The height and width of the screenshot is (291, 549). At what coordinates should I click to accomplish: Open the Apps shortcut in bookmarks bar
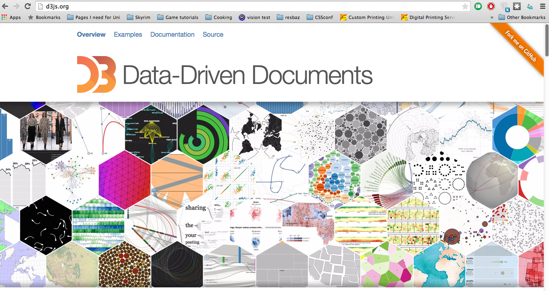coord(11,17)
